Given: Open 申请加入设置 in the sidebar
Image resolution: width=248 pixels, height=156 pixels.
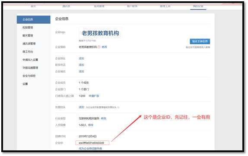Looking at the screenshot, I should pyautogui.click(x=30, y=60).
